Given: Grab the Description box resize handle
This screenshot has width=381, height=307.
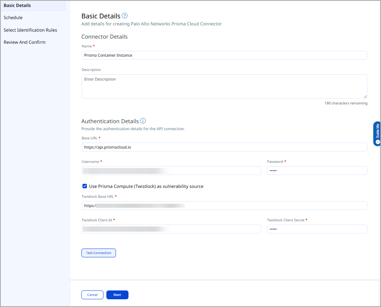Looking at the screenshot, I should tap(365, 96).
